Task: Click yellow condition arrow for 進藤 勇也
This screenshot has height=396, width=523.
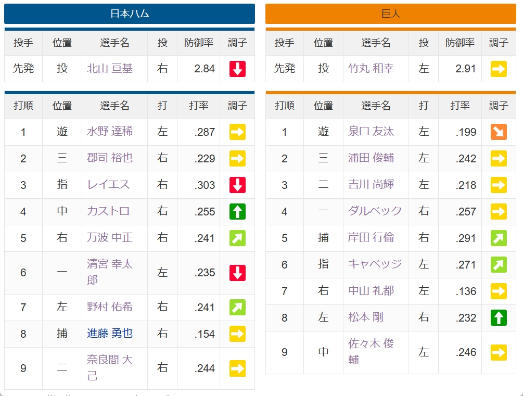Action: click(237, 334)
